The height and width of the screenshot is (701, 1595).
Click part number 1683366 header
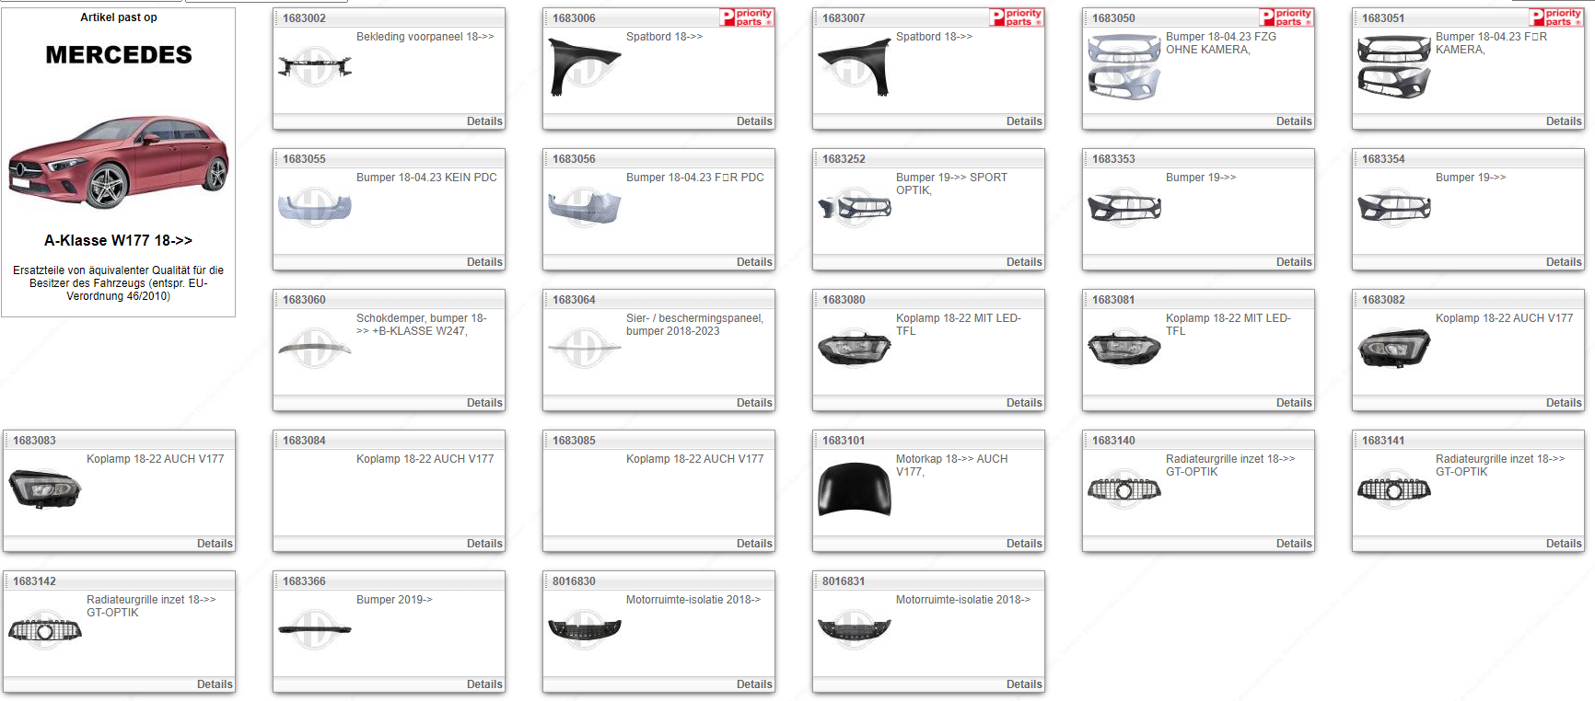[x=305, y=581]
